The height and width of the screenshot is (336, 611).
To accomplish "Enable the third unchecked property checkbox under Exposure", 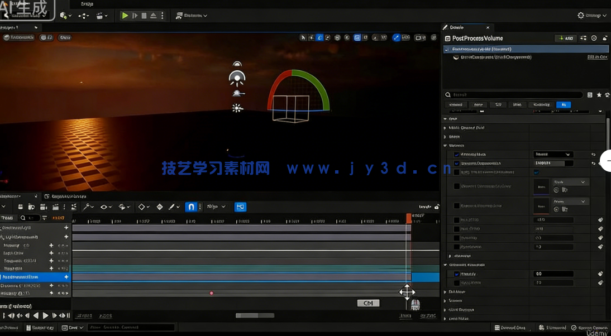I will click(x=456, y=172).
